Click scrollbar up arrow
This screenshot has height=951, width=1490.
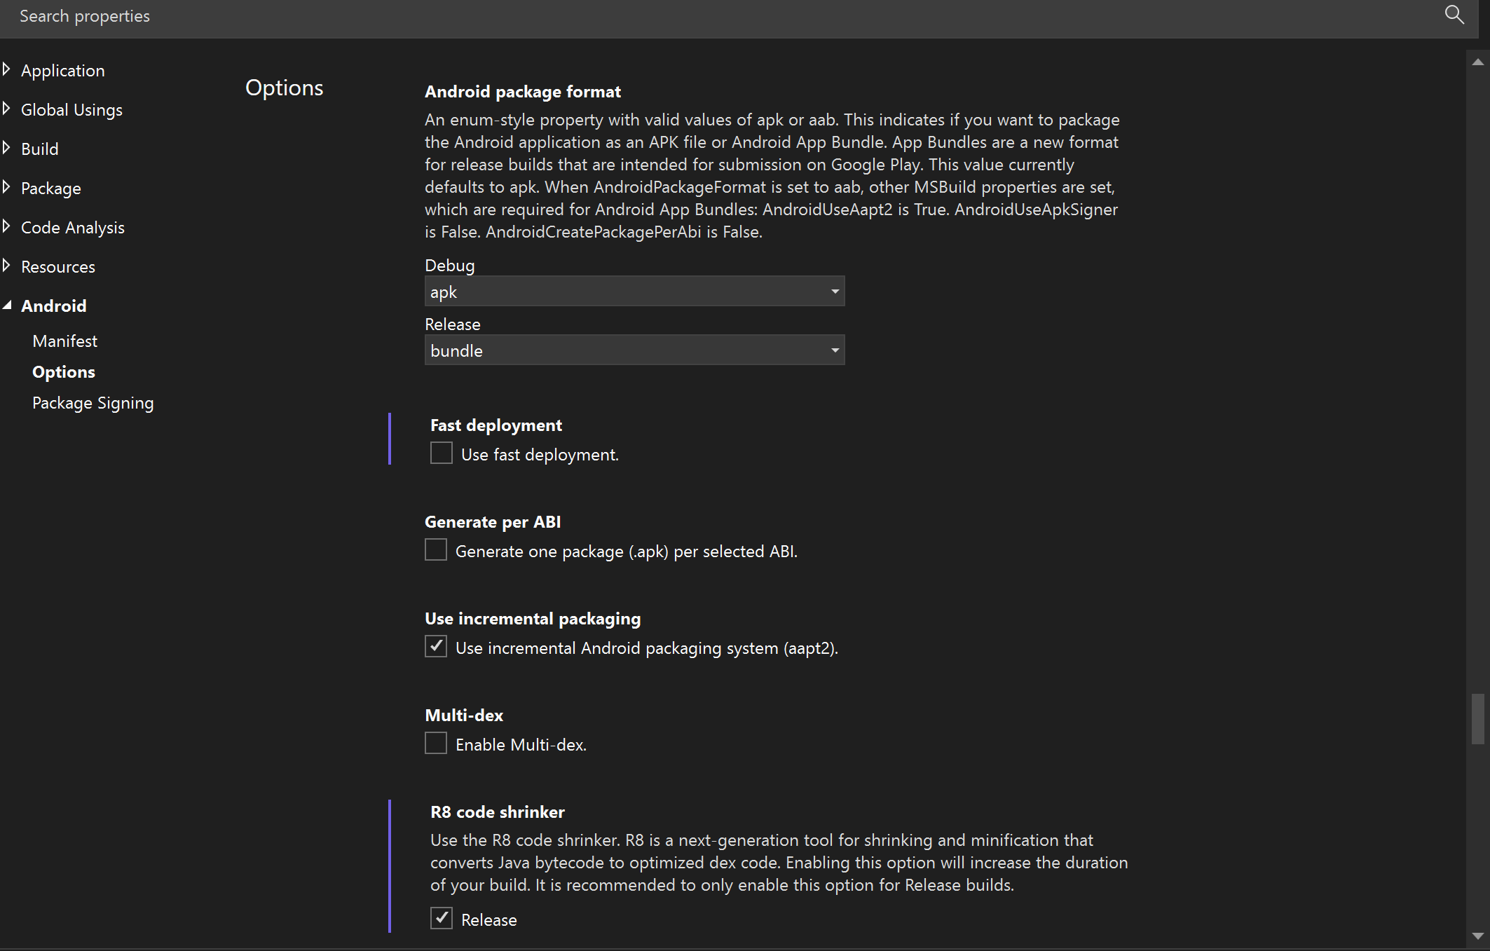[x=1477, y=62]
